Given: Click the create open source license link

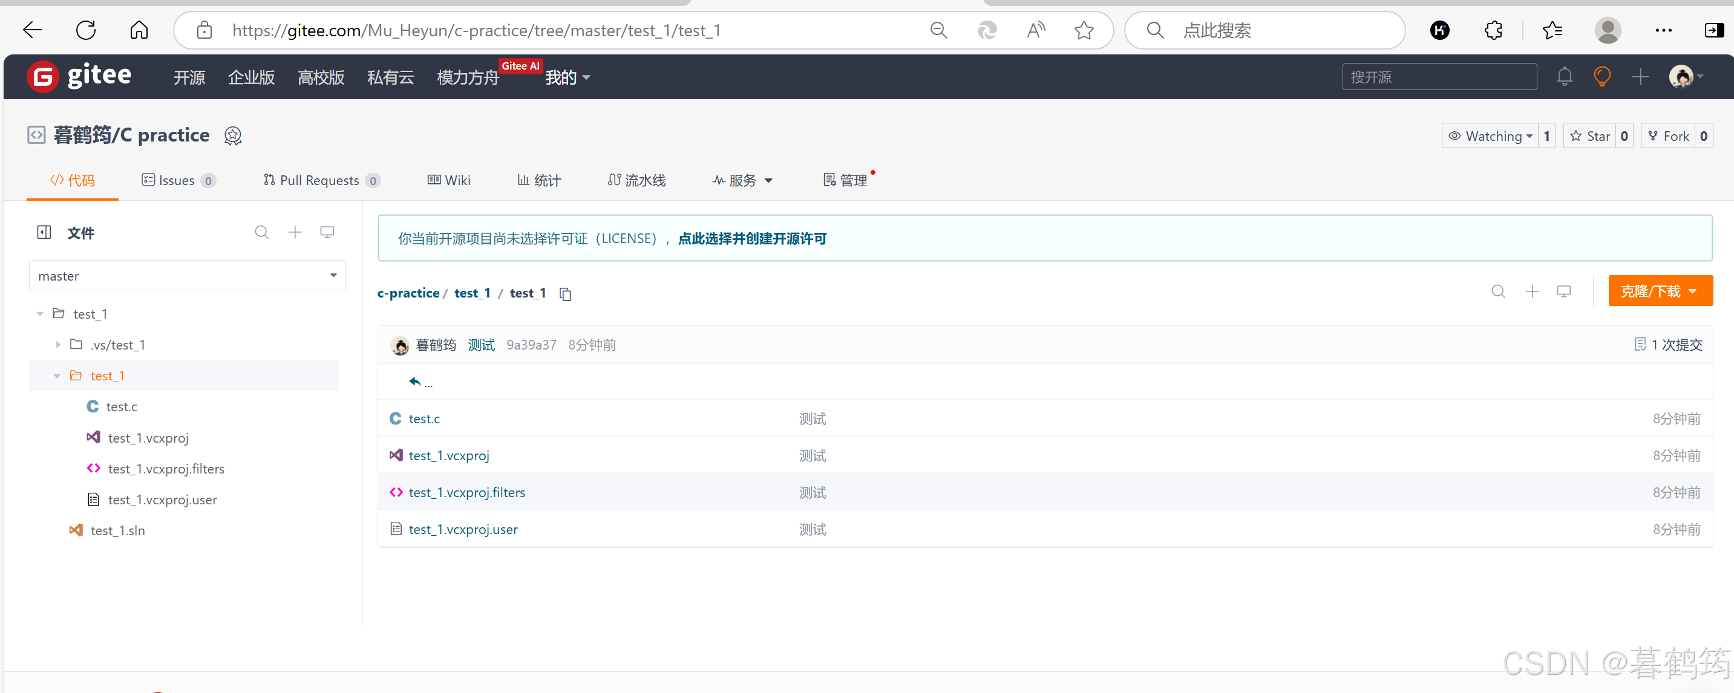Looking at the screenshot, I should click(x=752, y=238).
